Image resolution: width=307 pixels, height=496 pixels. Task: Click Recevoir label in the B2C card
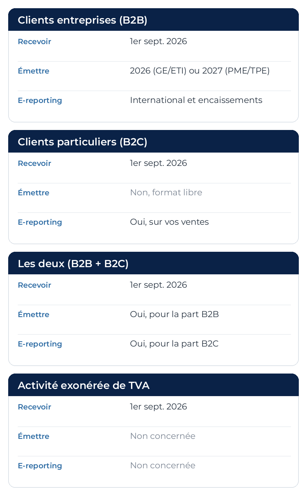(x=34, y=164)
